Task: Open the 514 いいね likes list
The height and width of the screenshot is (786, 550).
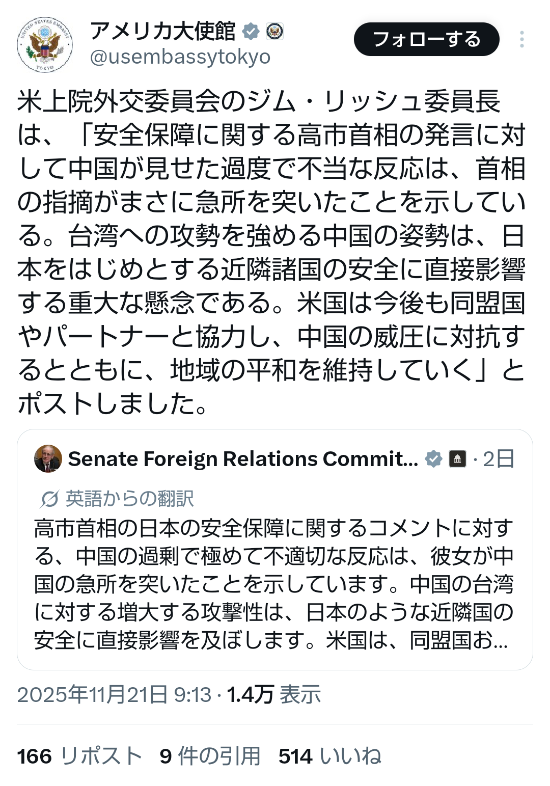Action: pos(329,756)
